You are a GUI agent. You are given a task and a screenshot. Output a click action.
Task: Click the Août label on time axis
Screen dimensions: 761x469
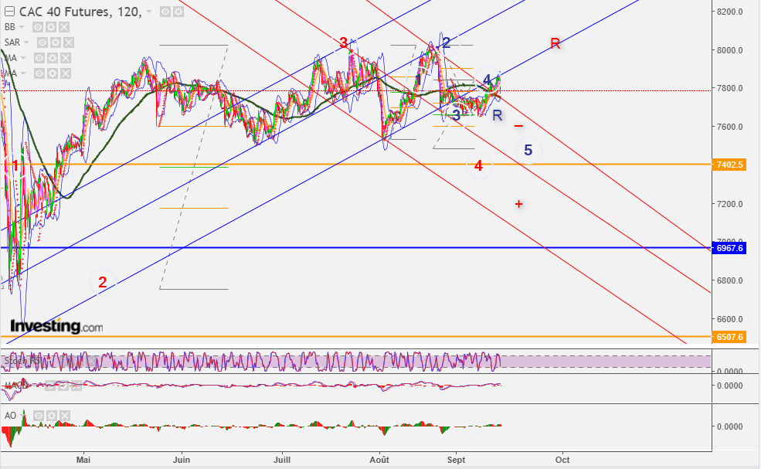click(379, 459)
